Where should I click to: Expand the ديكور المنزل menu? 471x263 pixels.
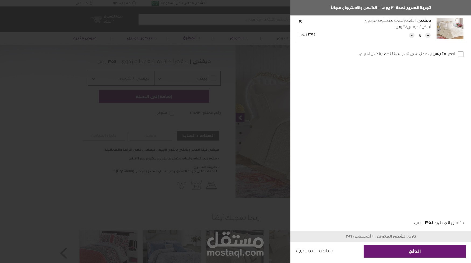click(x=142, y=38)
